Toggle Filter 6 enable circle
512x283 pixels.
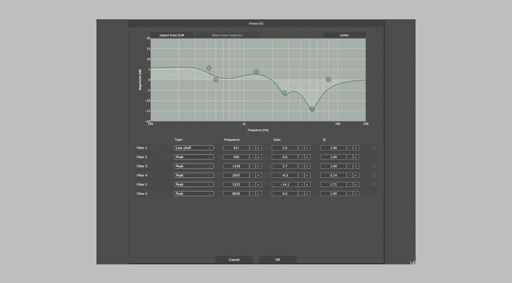374,193
